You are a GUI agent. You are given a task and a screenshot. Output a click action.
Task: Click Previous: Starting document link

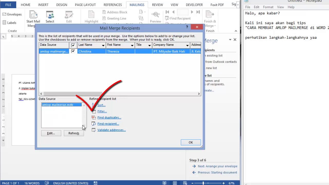tap(217, 172)
